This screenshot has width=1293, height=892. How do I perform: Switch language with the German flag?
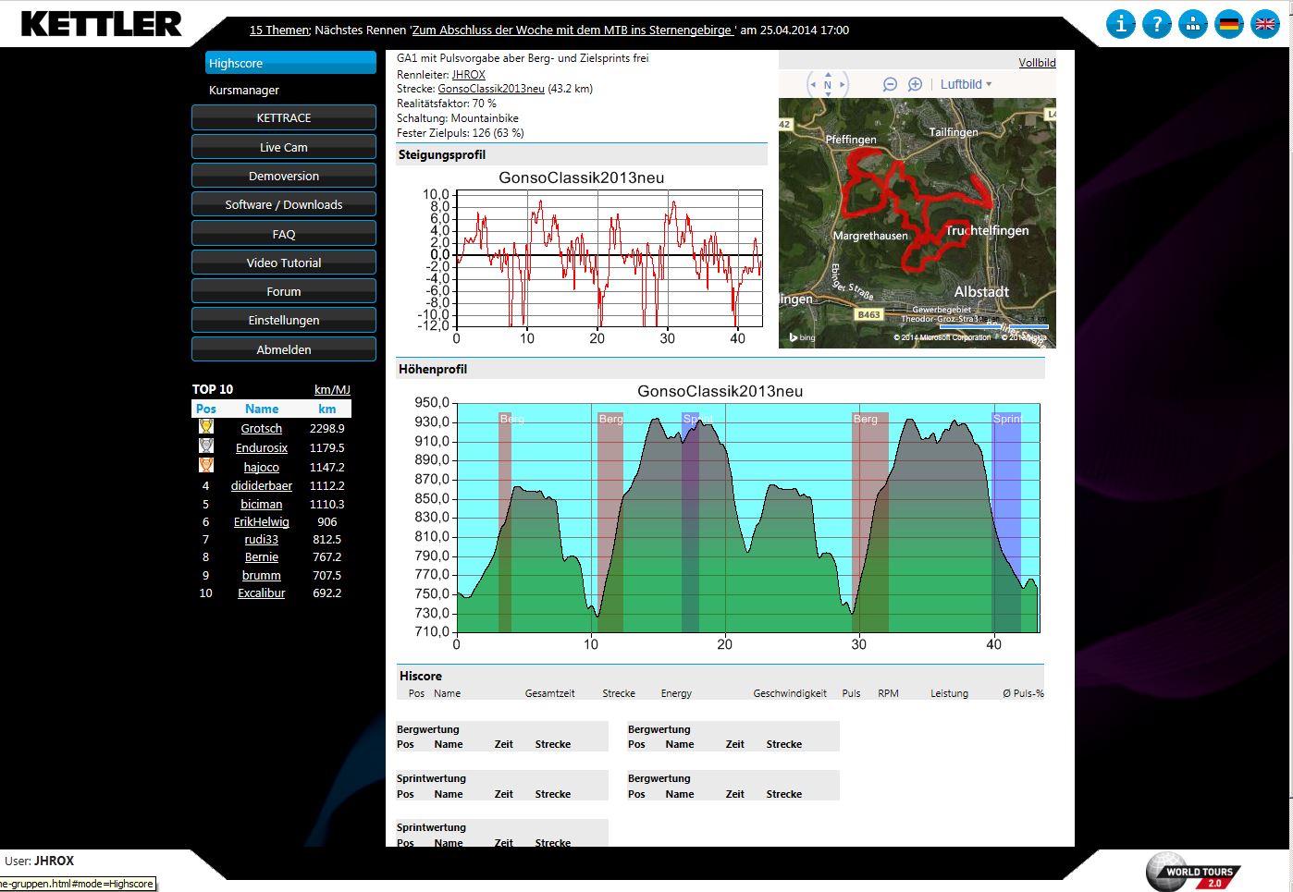[1228, 24]
